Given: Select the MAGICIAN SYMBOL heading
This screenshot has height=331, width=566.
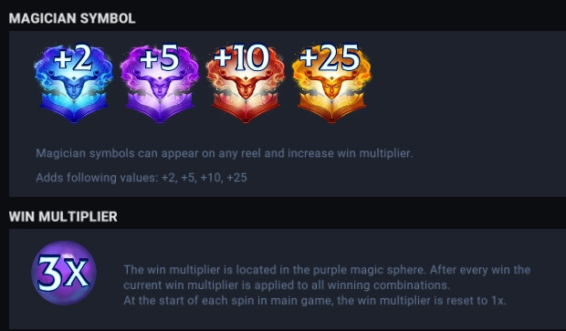Looking at the screenshot, I should (x=72, y=18).
